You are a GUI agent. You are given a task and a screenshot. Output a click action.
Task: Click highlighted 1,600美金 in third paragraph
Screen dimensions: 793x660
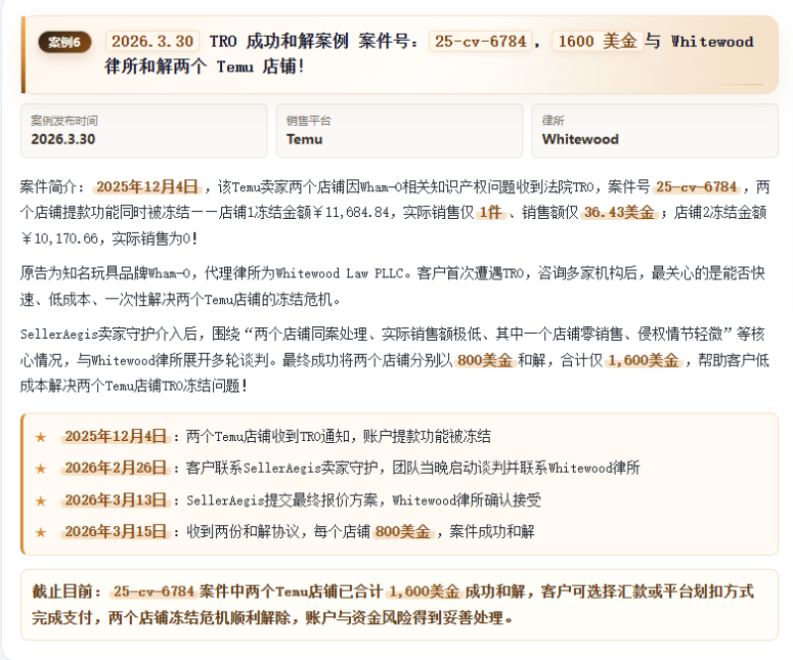[x=643, y=360]
